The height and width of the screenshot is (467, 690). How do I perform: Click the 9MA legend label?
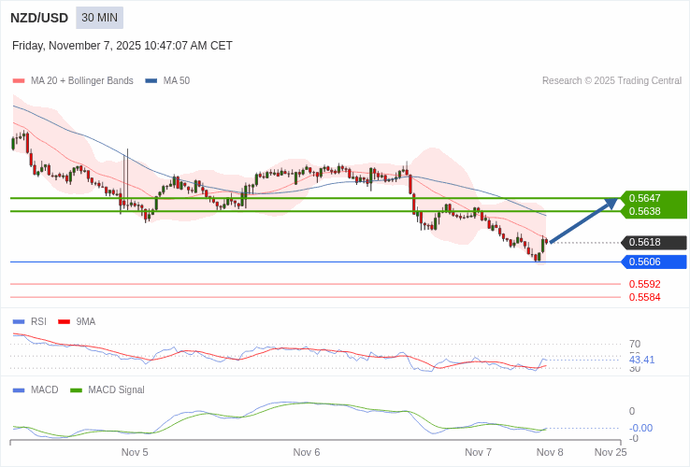(x=86, y=322)
